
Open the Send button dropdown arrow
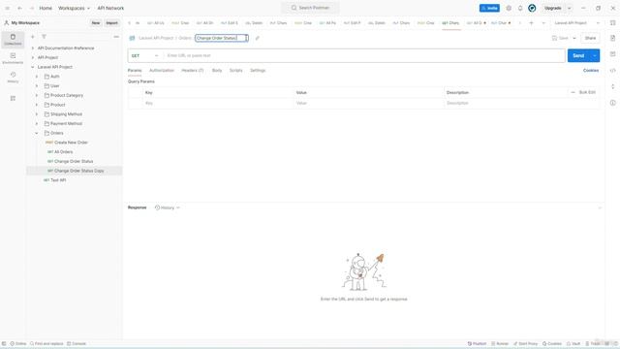594,56
